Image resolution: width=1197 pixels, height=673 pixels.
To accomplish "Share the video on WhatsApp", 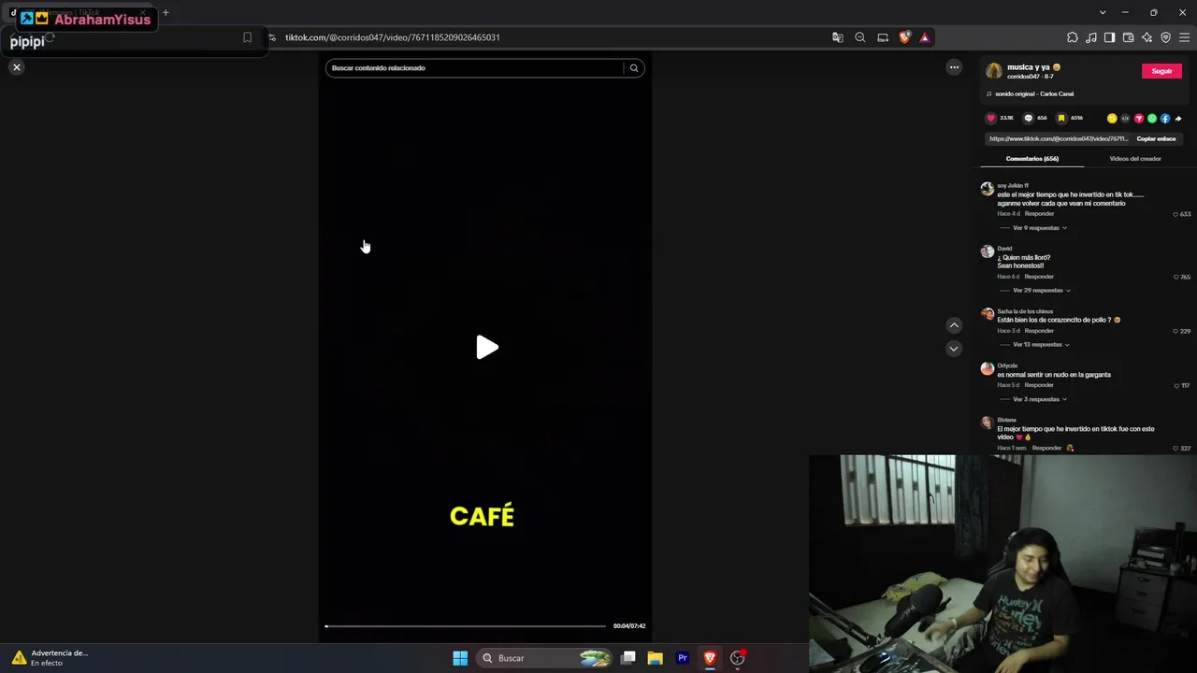I will tap(1152, 119).
